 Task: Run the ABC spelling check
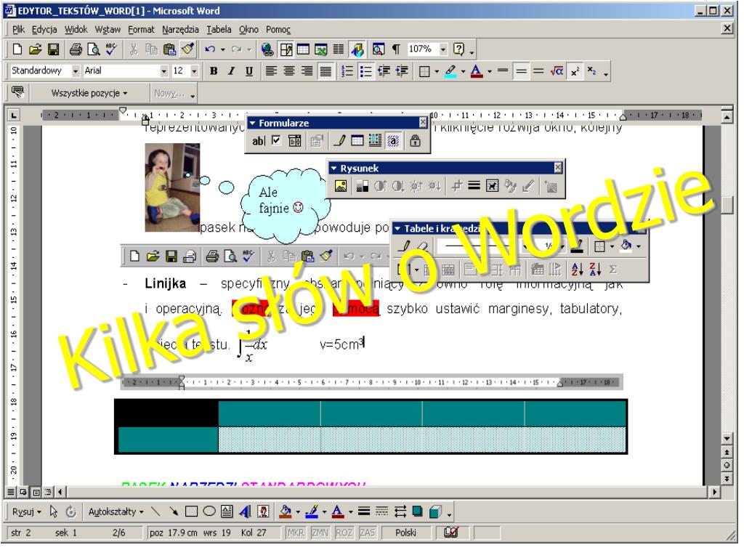click(111, 49)
